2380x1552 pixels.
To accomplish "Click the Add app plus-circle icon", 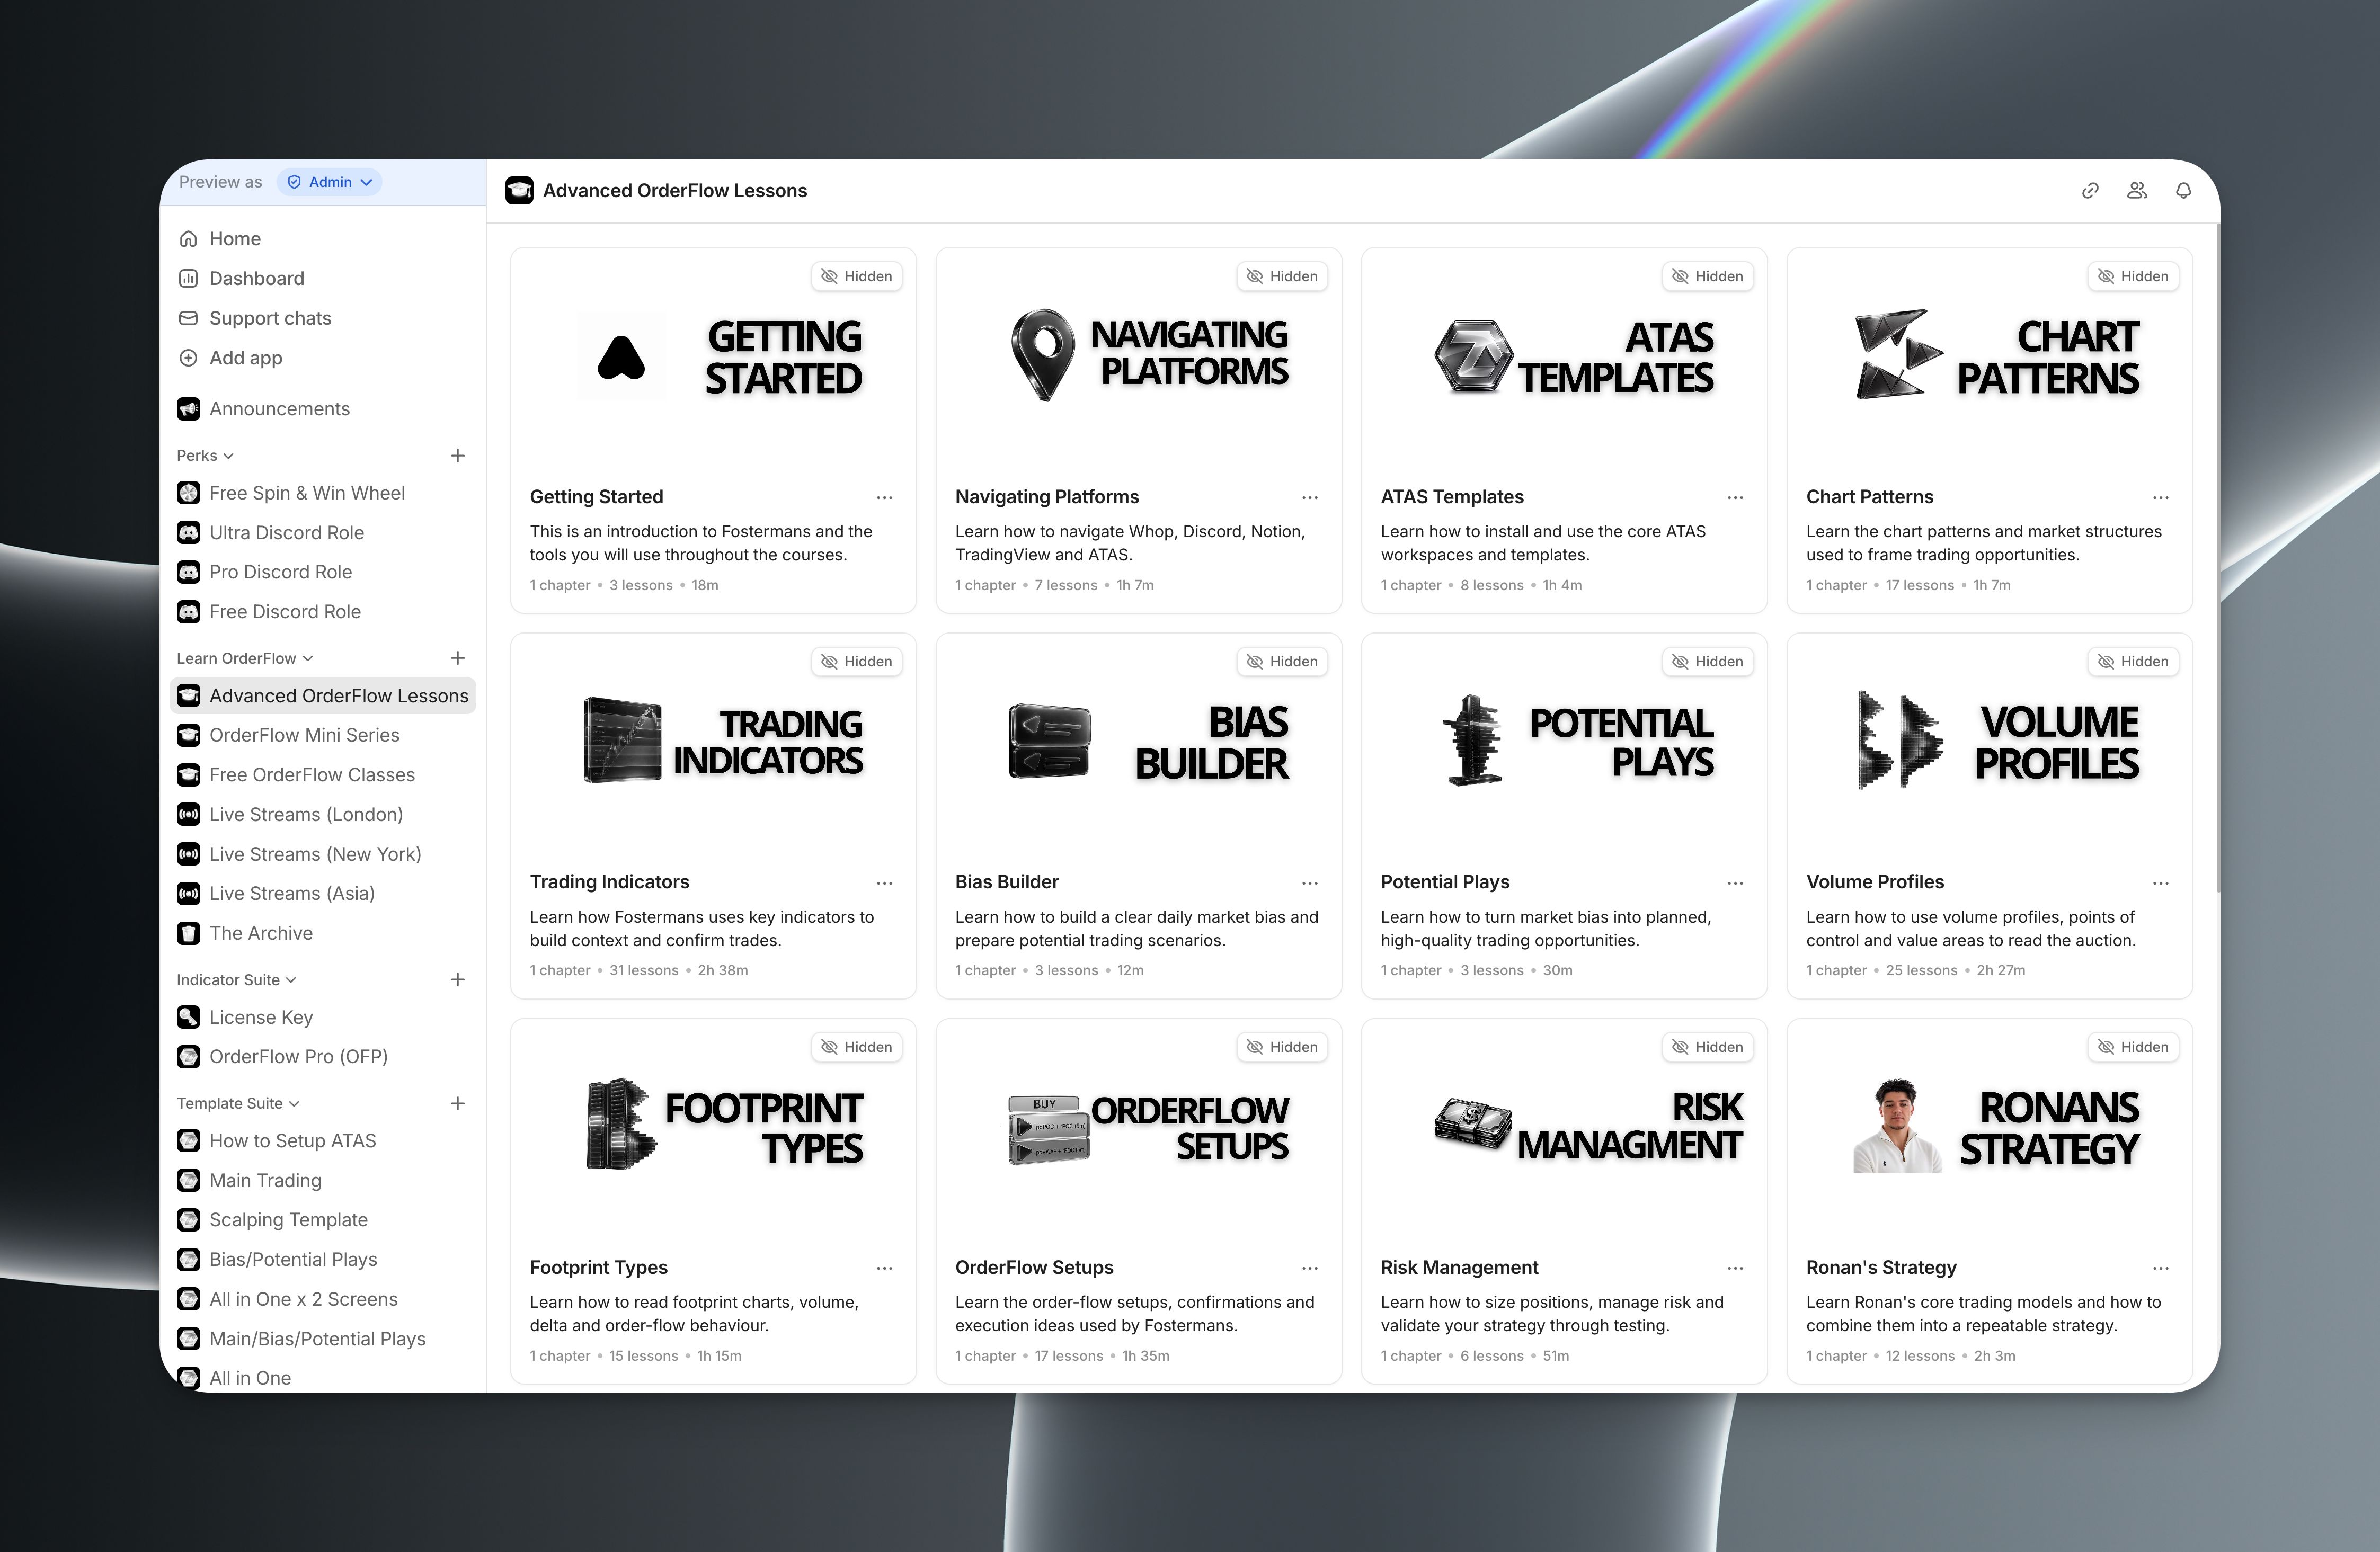I will click(x=188, y=358).
